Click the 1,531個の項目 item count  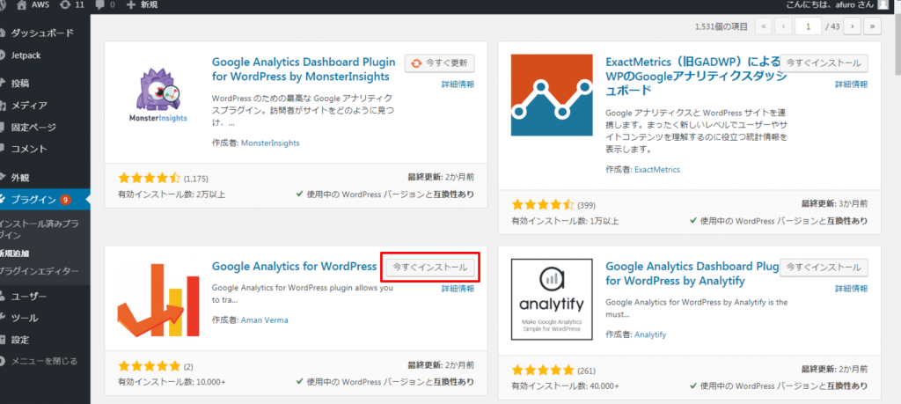click(722, 26)
